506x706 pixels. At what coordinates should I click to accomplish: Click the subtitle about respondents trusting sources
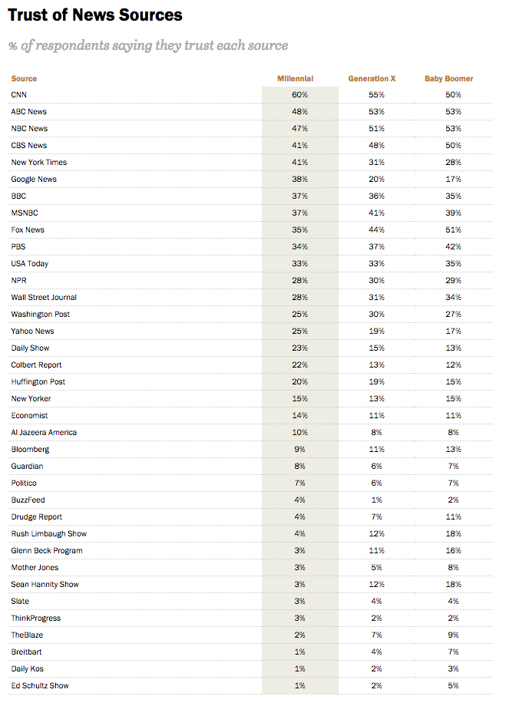click(148, 45)
